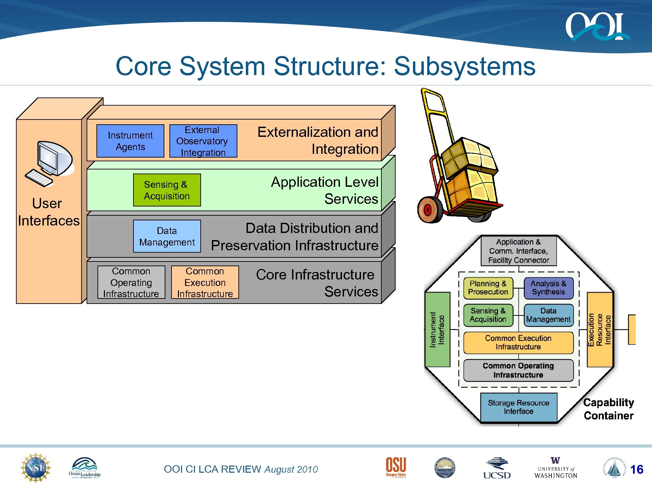Click the green Sensing & Acquisition box
The image size is (652, 489).
[x=167, y=190]
